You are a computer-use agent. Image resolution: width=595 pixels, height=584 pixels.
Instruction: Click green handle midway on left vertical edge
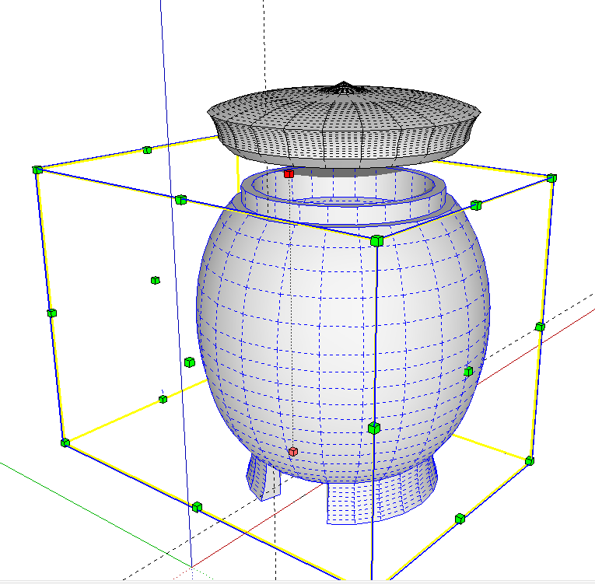click(x=51, y=313)
